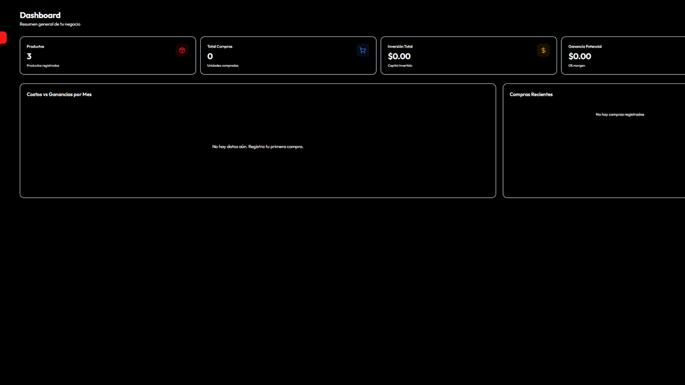685x385 pixels.
Task: Click 'No hay compras registradas' message
Action: pyautogui.click(x=620, y=114)
